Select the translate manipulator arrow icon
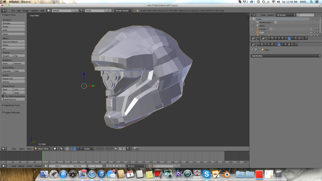 tap(75, 149)
